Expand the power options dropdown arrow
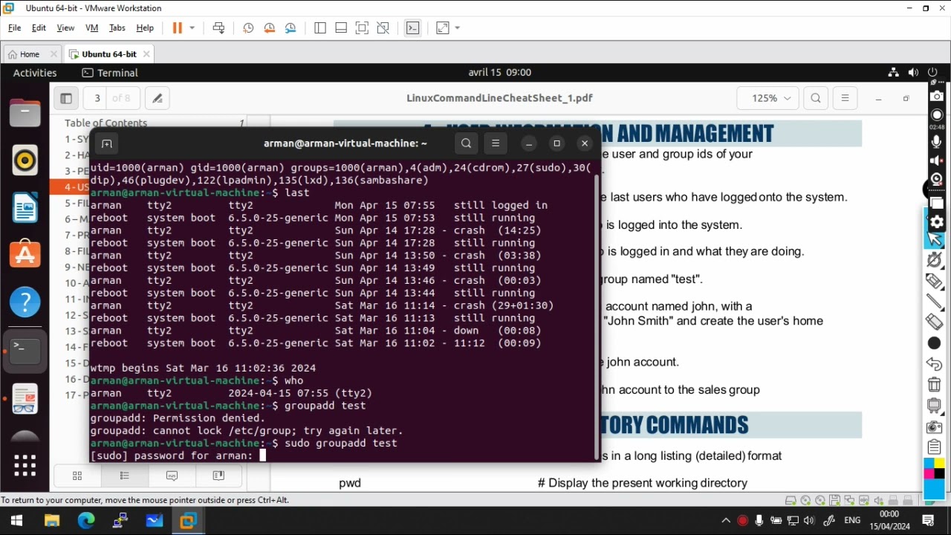 [192, 27]
